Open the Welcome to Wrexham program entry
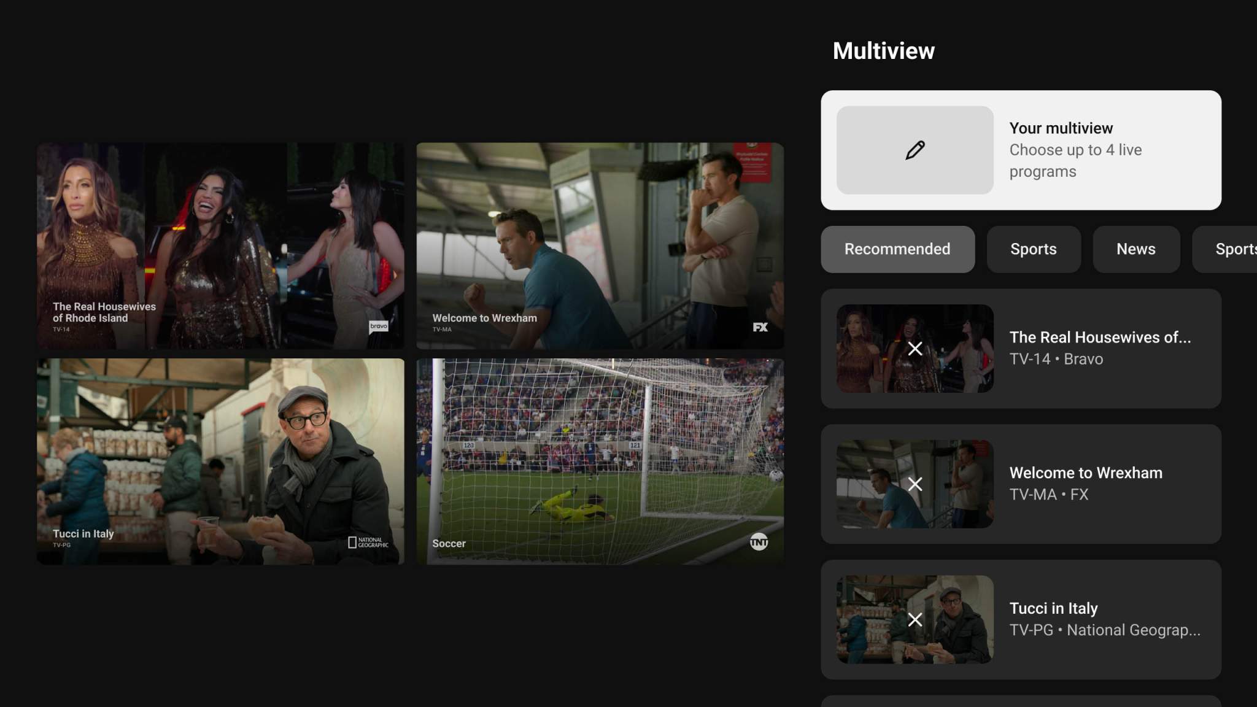 (x=1085, y=484)
